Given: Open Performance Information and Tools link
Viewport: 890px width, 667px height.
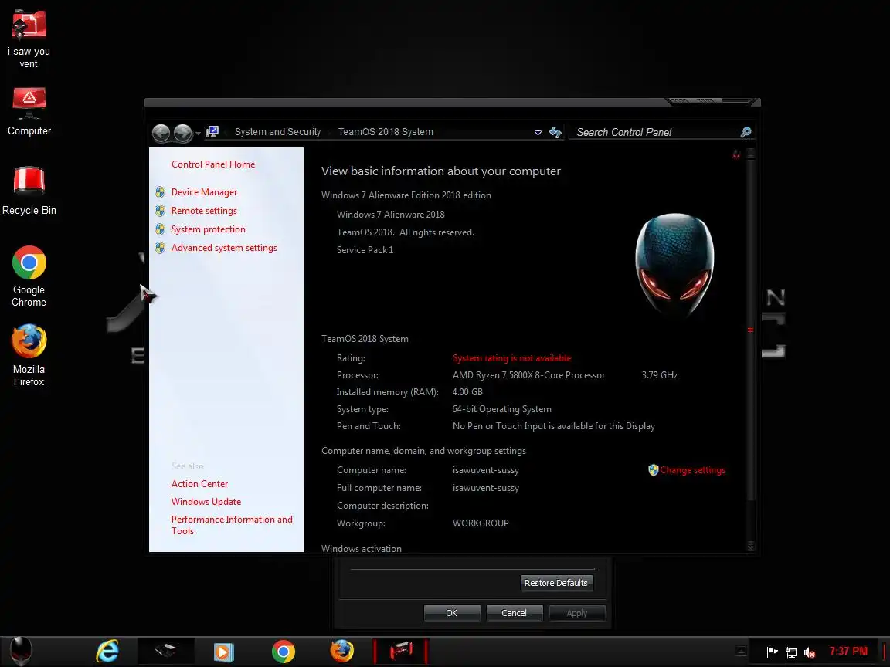Looking at the screenshot, I should (232, 525).
